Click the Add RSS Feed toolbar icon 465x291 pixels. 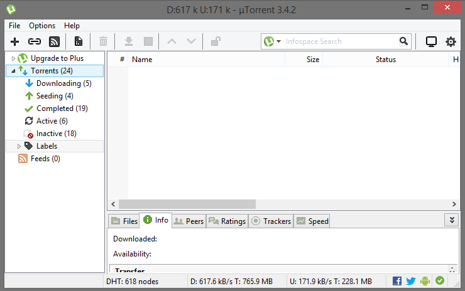(x=54, y=42)
